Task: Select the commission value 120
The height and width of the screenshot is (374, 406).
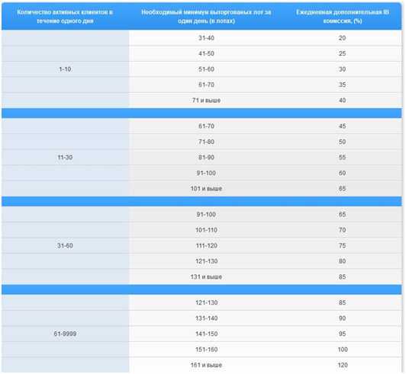Action: click(343, 365)
